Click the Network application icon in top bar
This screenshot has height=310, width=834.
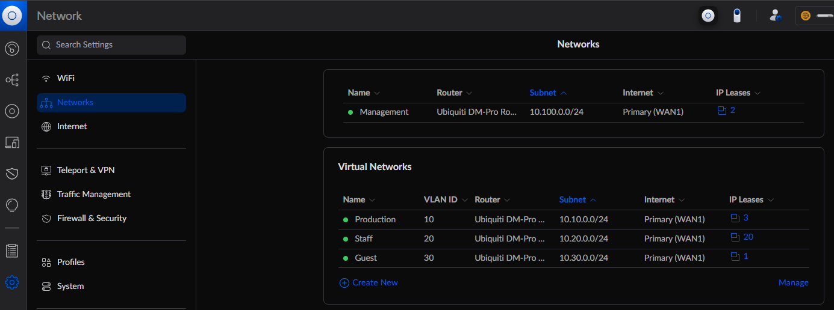tap(708, 16)
